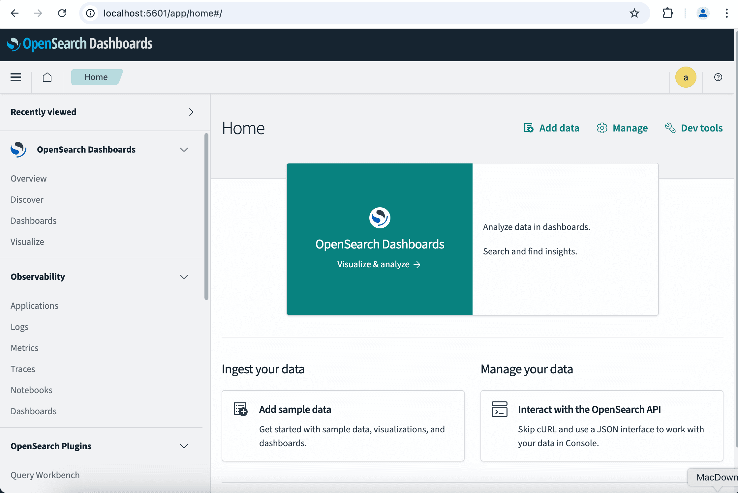Click the browser forward arrow

click(x=38, y=13)
